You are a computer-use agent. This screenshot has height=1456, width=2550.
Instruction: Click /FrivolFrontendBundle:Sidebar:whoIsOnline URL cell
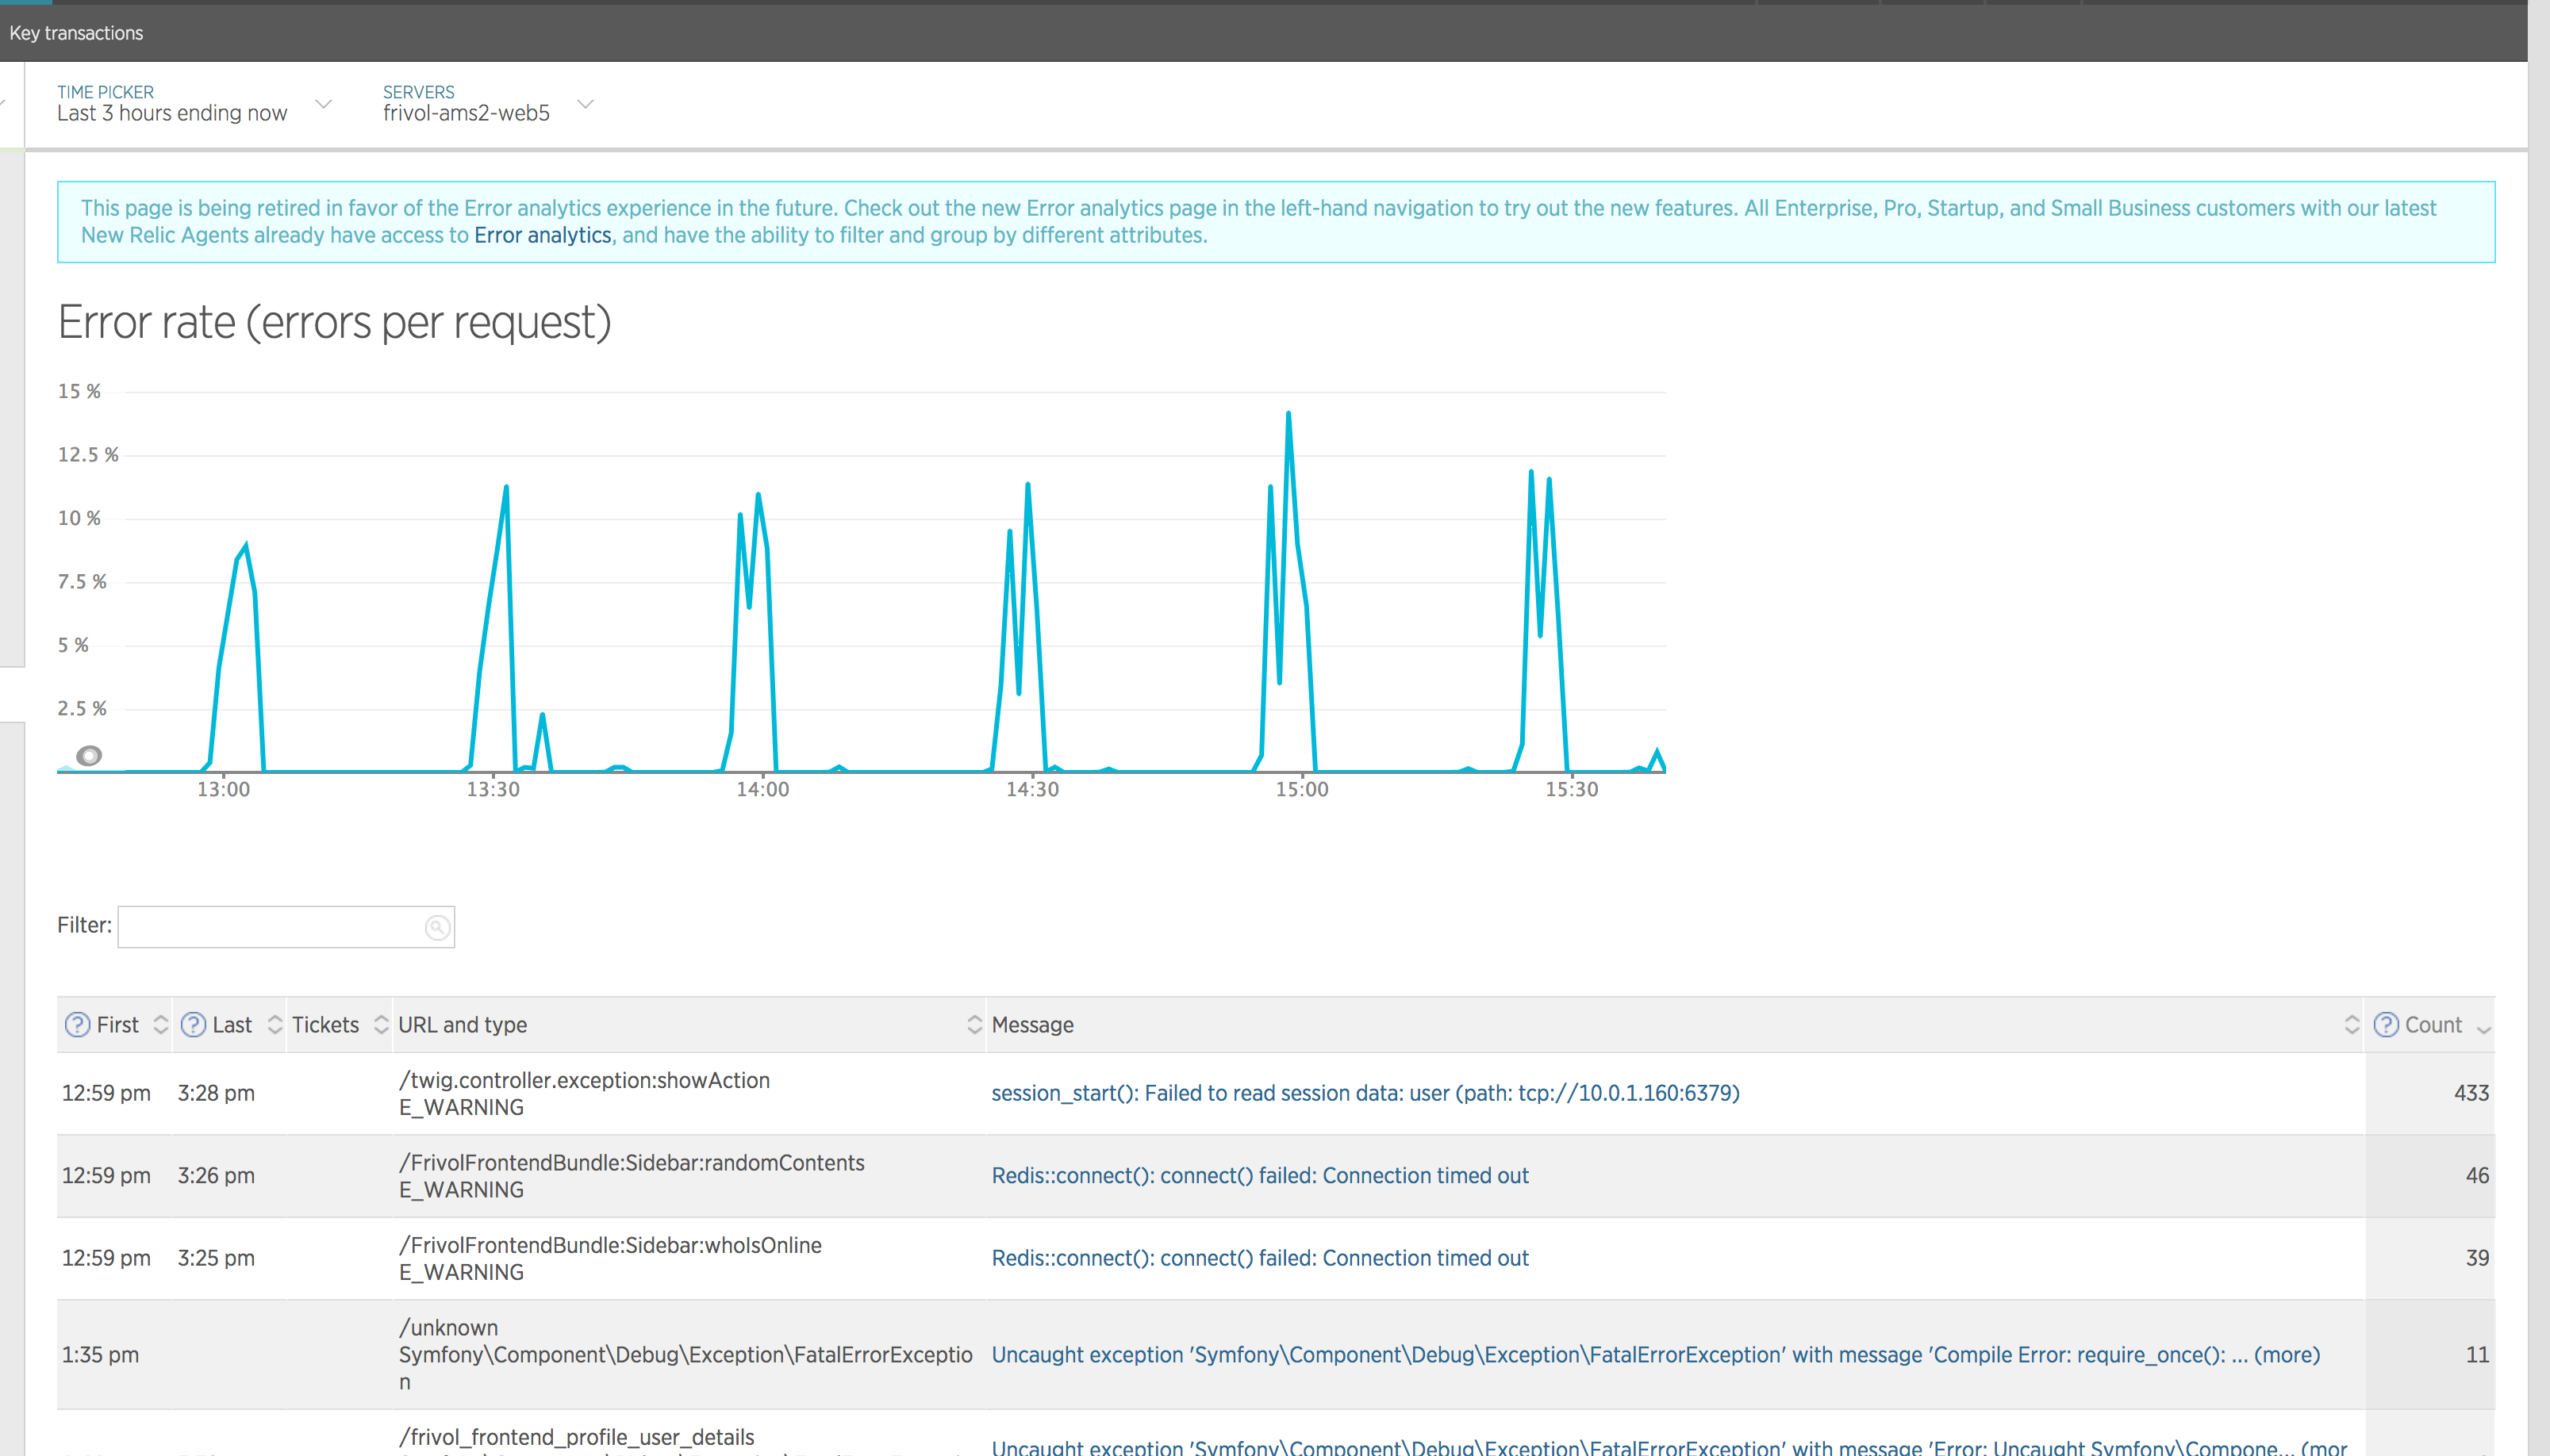pos(610,1245)
